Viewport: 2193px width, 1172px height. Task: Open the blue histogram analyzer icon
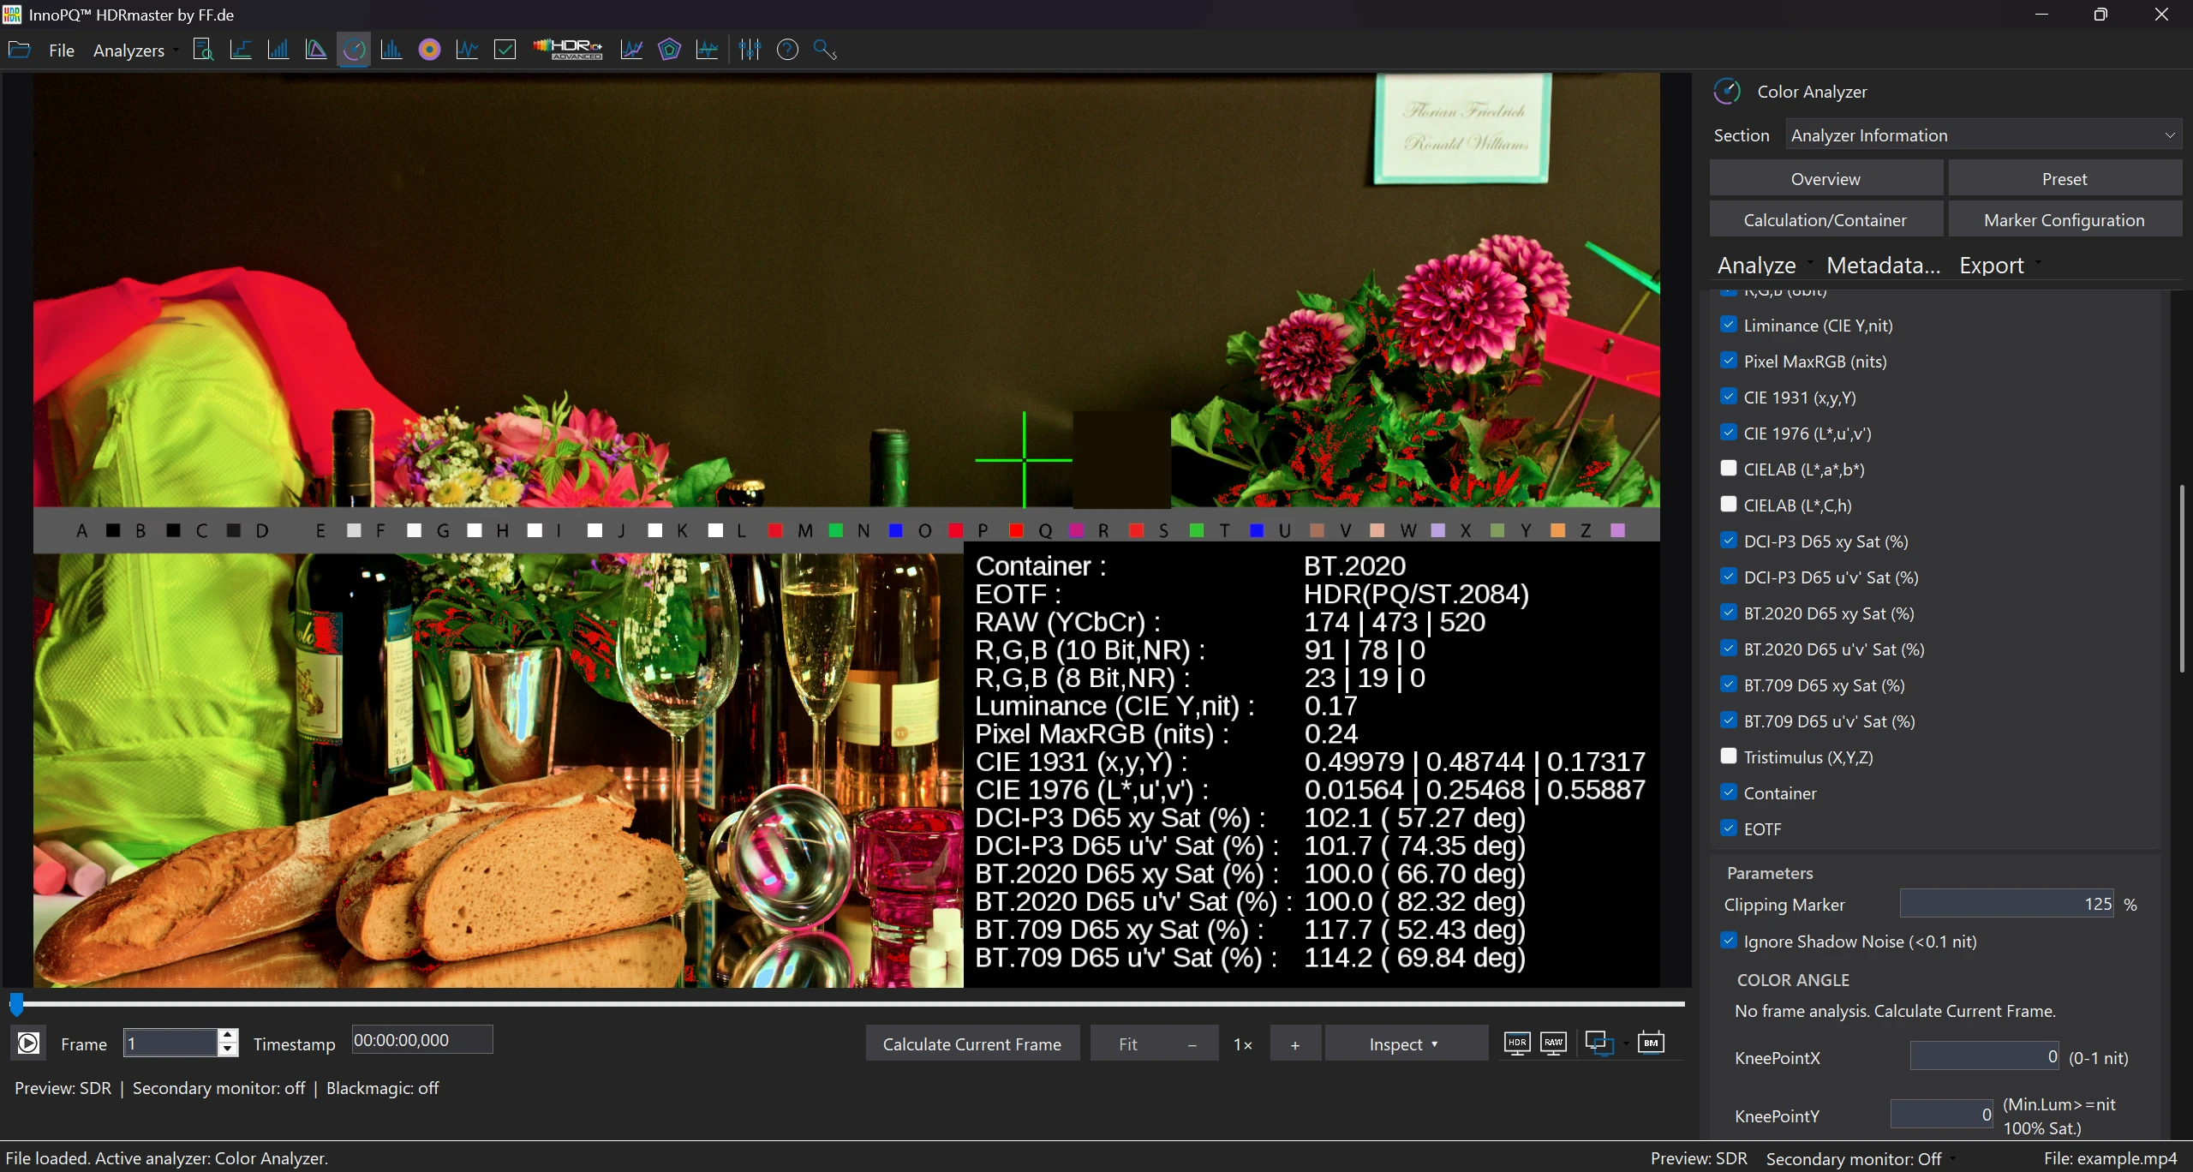coord(391,50)
